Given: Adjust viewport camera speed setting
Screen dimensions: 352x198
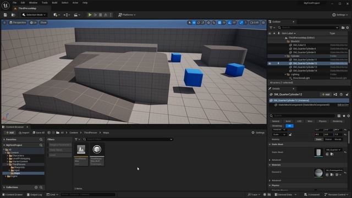Looking at the screenshot, I should (x=254, y=23).
